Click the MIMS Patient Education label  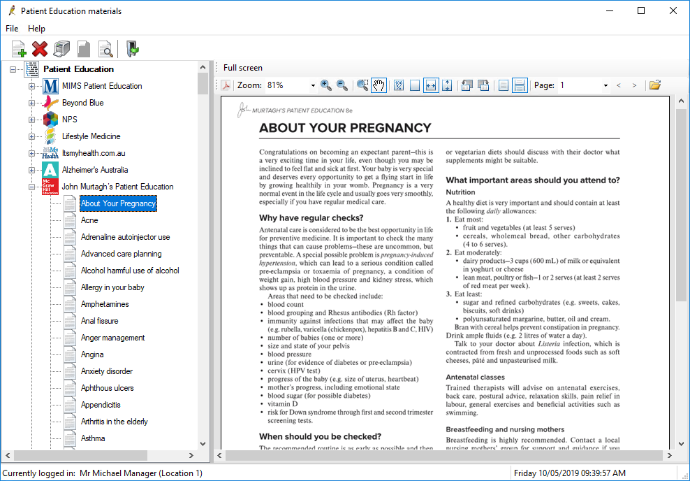(102, 86)
